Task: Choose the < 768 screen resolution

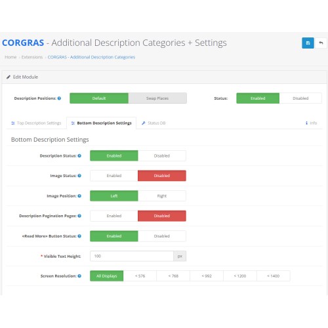Action: click(x=173, y=276)
